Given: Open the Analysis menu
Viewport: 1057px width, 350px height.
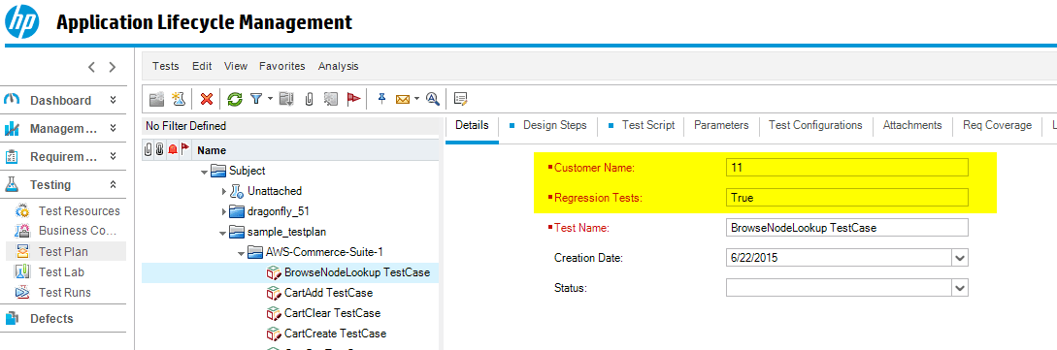Looking at the screenshot, I should (339, 66).
